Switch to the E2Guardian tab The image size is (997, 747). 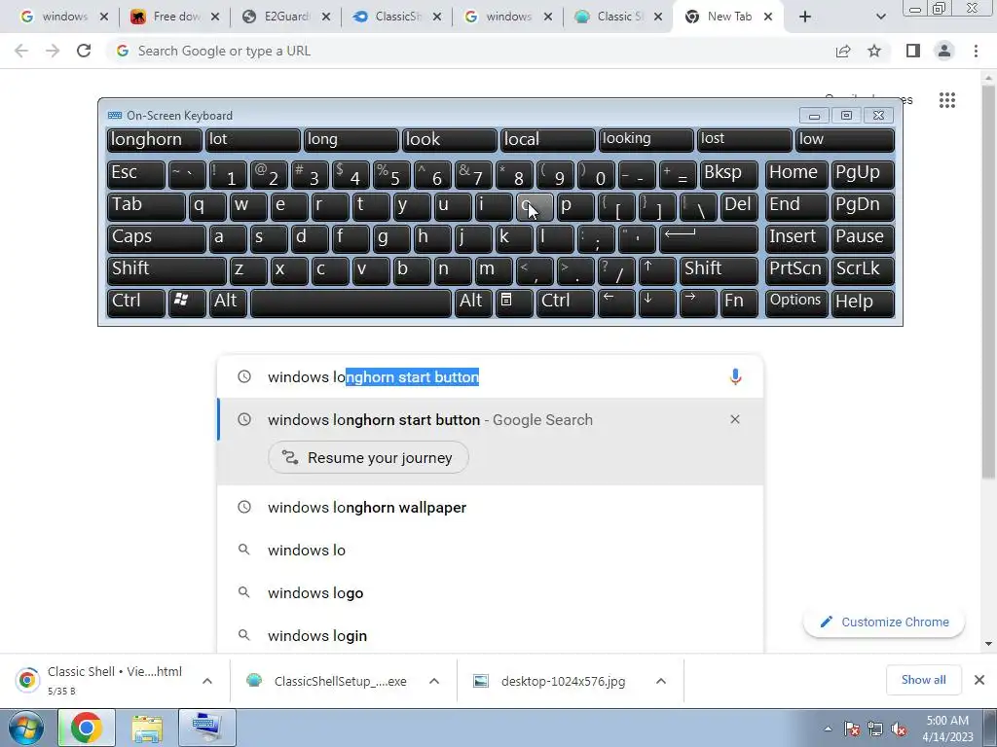point(287,17)
